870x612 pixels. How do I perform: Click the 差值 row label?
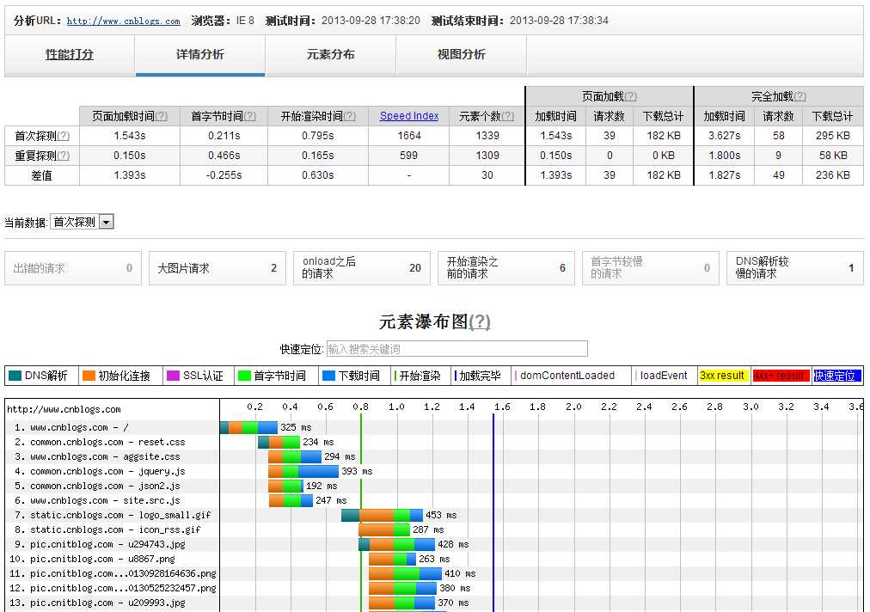41,175
